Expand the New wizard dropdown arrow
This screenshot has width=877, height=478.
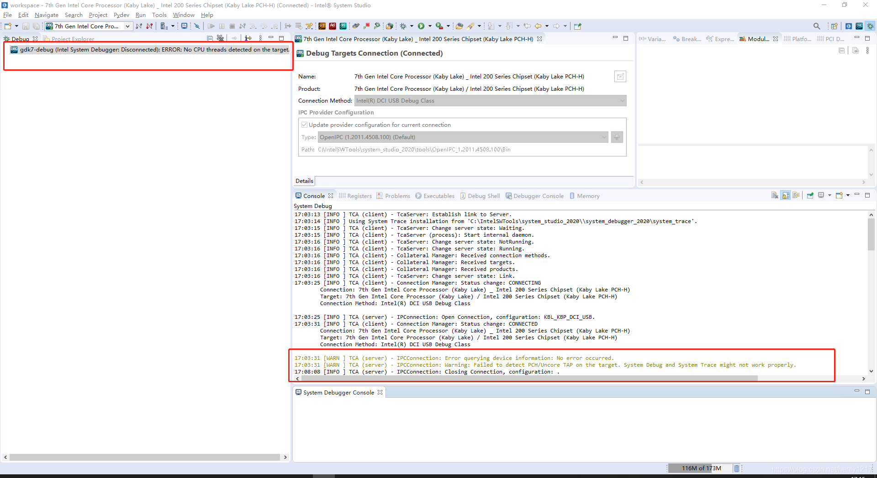click(16, 26)
